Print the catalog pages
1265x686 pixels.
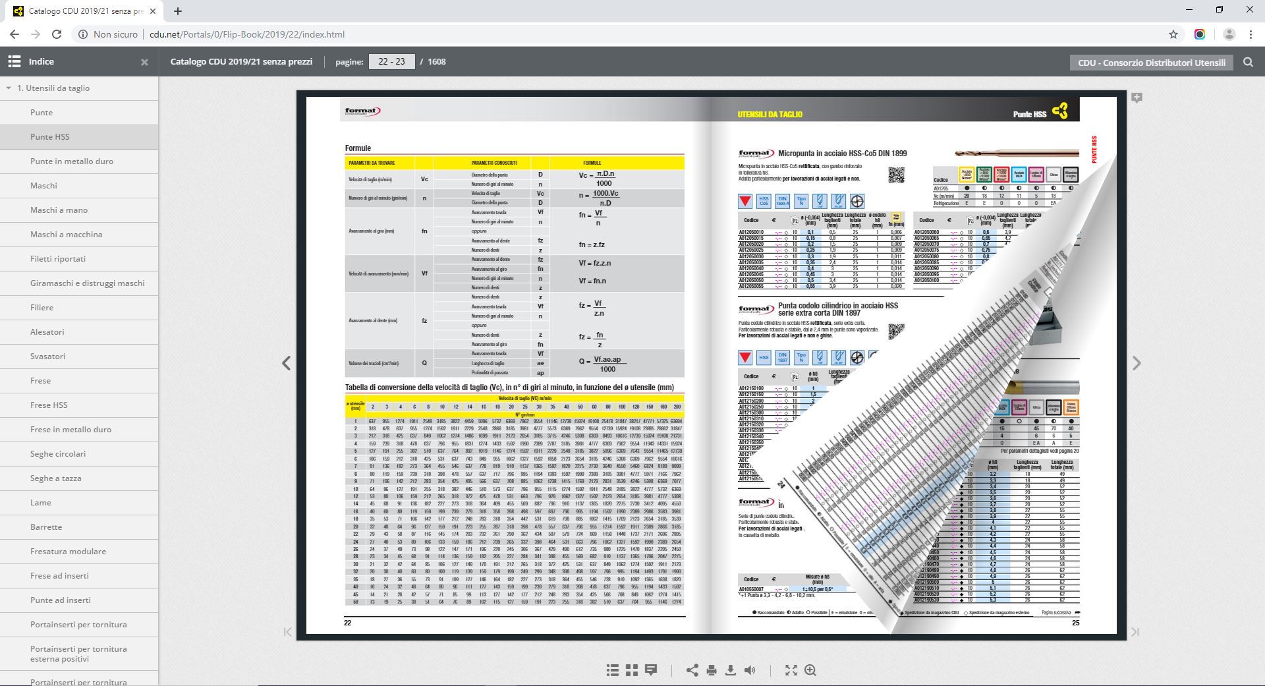(x=712, y=670)
